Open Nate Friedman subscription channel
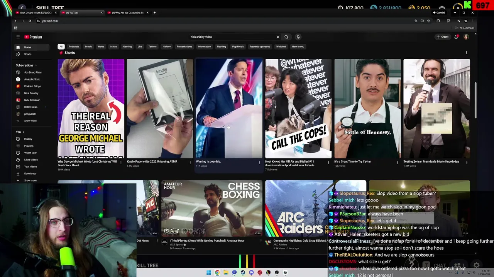The image size is (494, 277). point(32,100)
